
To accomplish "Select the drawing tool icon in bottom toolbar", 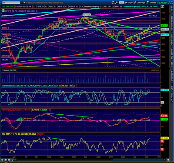I will 12,160.
